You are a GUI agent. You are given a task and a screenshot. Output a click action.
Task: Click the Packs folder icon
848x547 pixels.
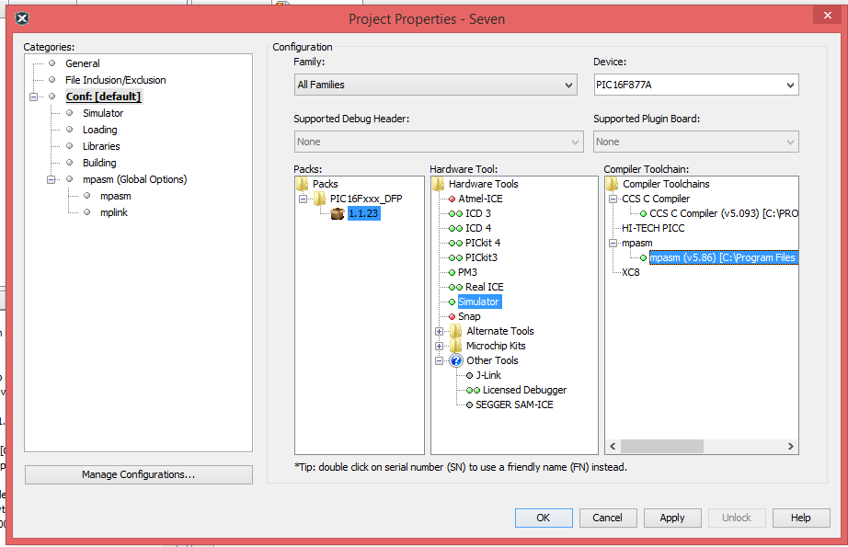tap(303, 184)
